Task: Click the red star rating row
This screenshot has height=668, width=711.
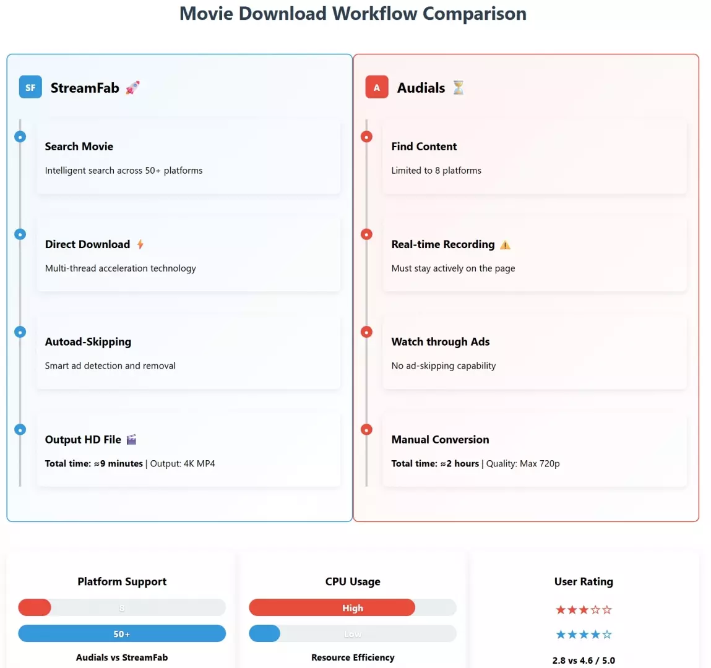Action: (584, 610)
